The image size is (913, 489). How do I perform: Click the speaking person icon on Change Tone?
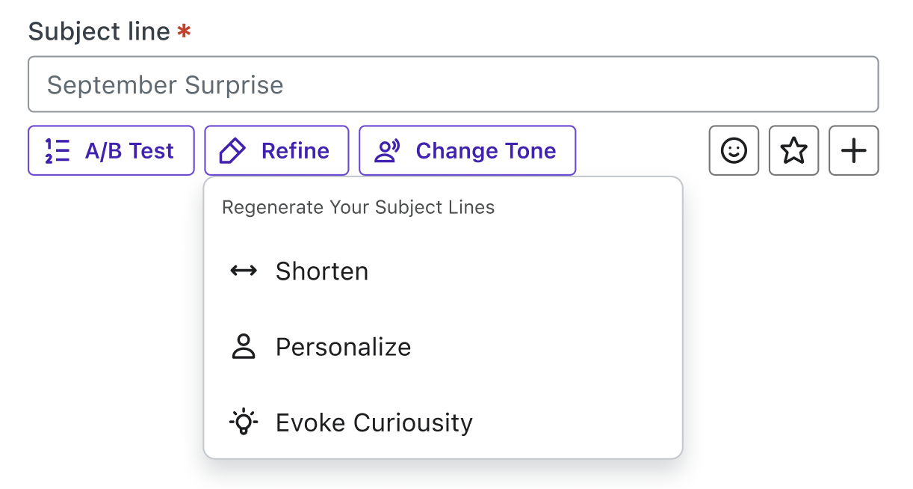point(389,150)
